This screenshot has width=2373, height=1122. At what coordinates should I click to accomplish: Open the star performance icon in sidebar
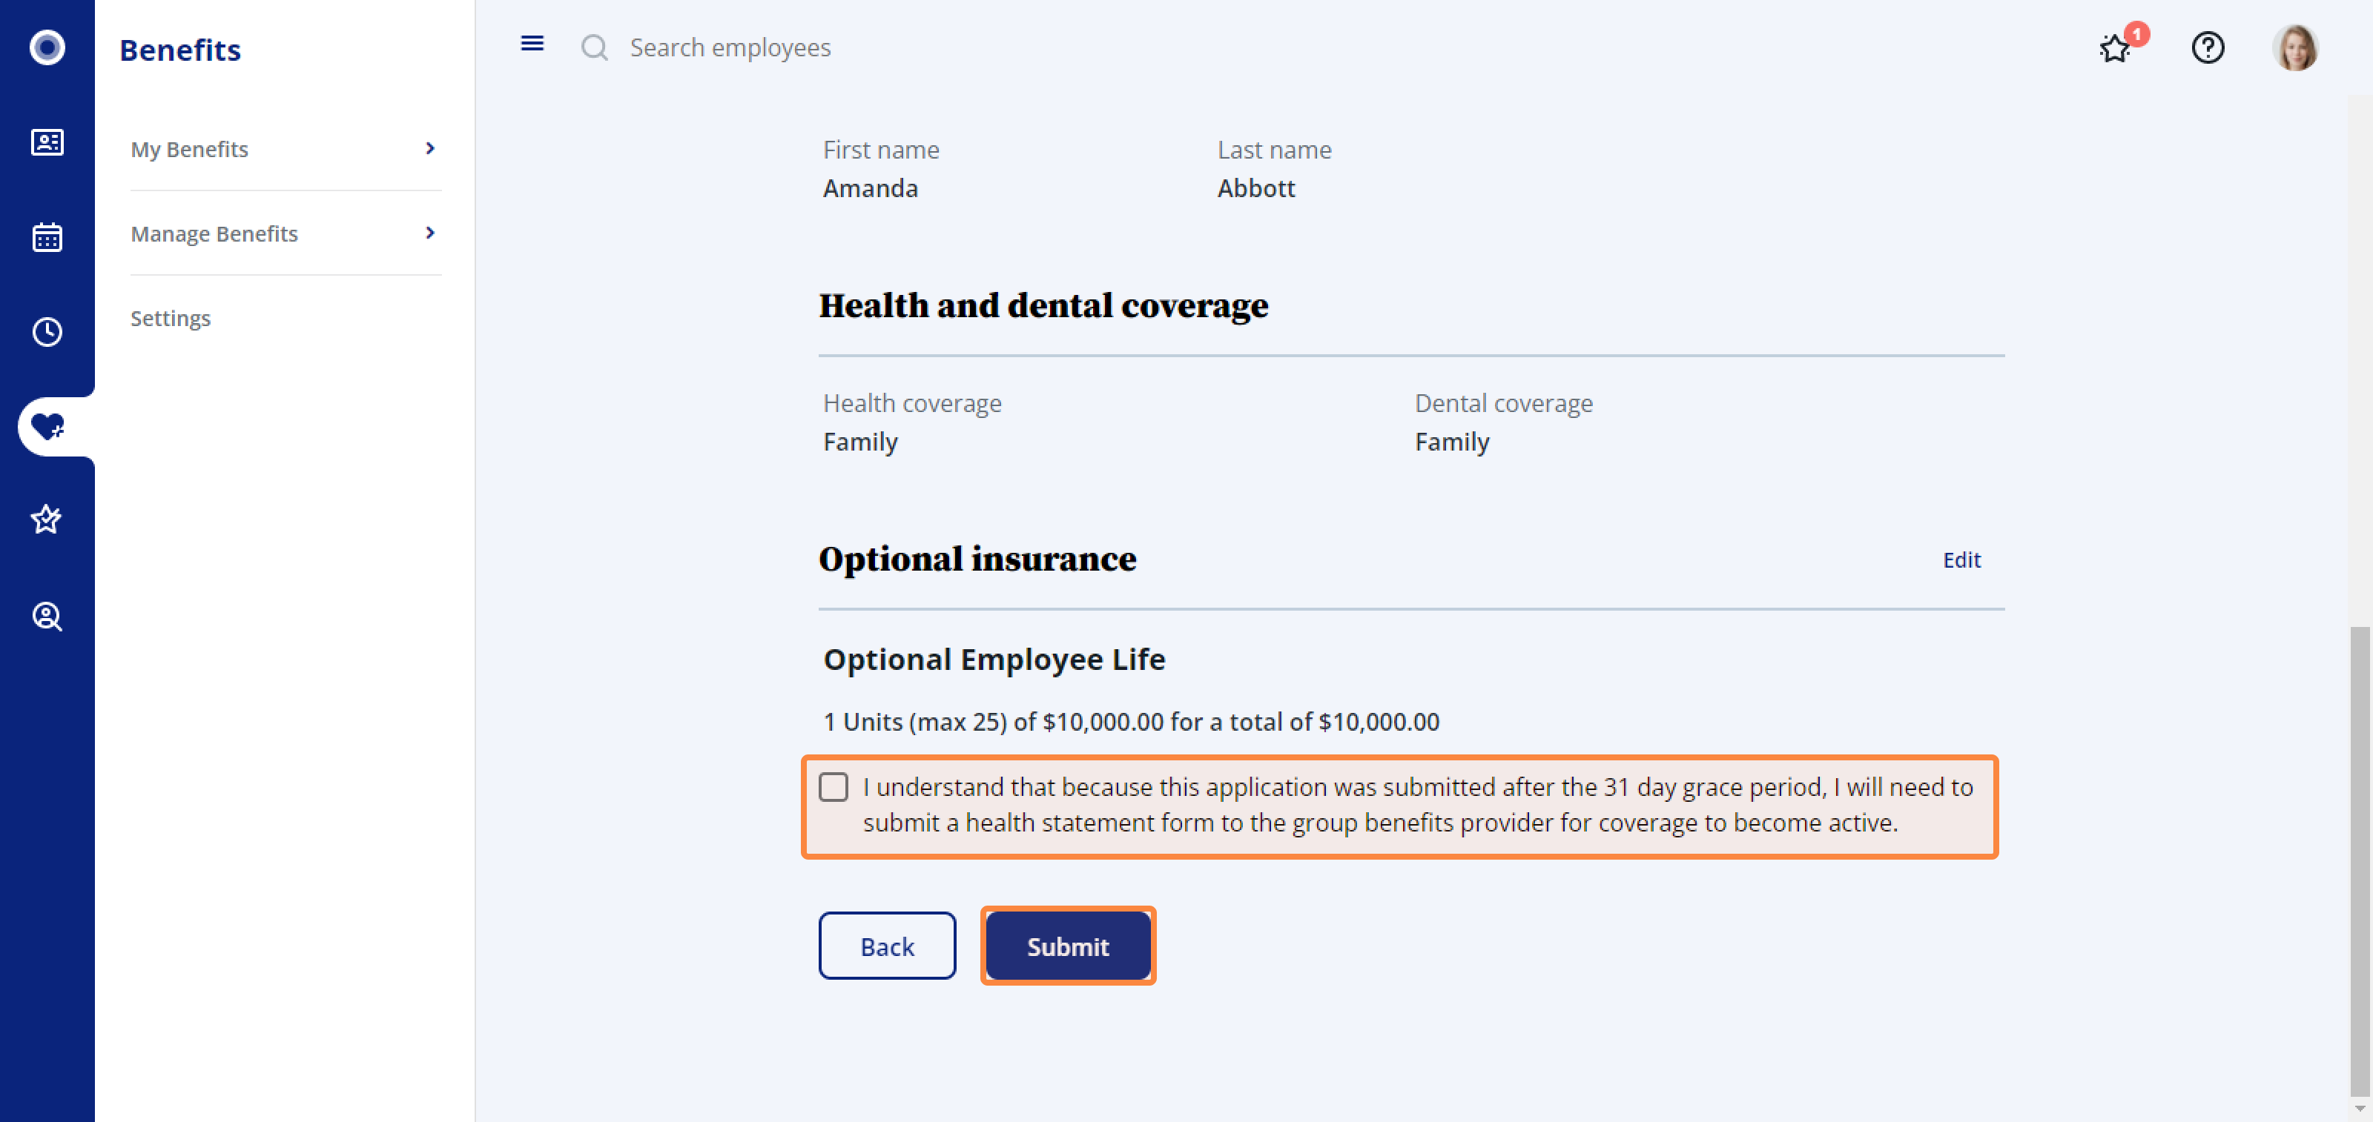click(47, 519)
